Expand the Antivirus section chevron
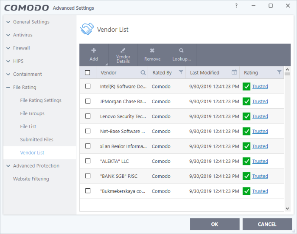Screen dimensions: 297x234 (x=8, y=35)
